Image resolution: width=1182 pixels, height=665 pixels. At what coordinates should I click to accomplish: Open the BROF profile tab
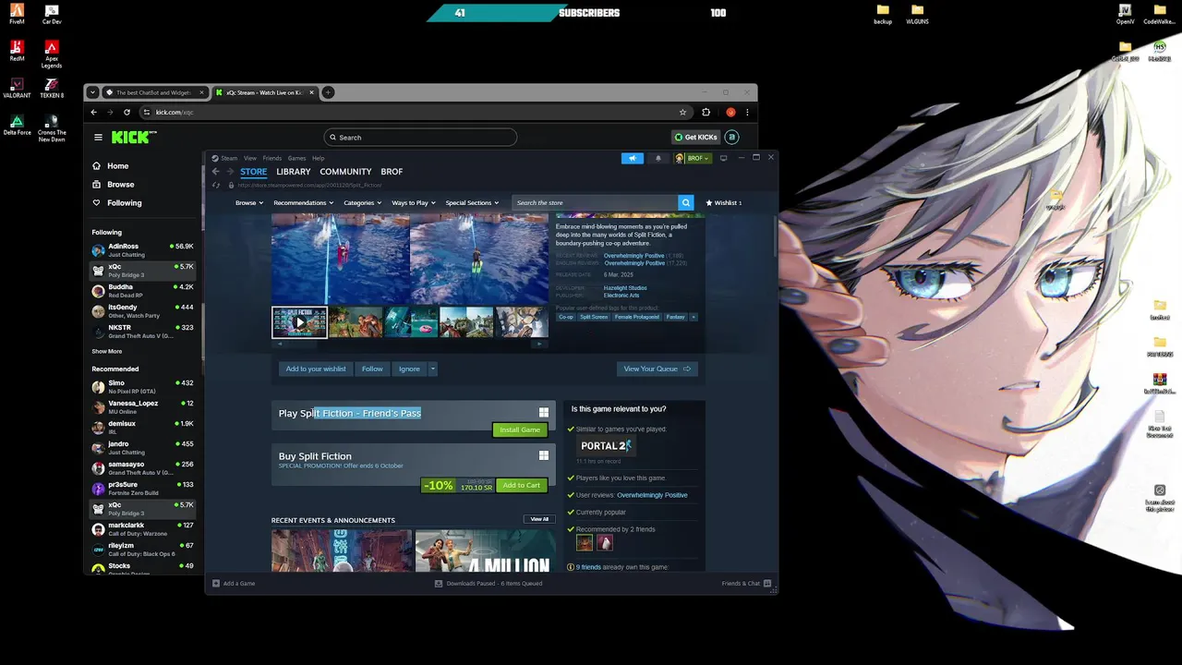coord(392,172)
